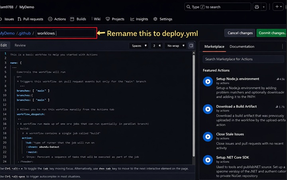Open the Copilot dropdown arrow
This screenshot has height=180, width=287.
click(x=264, y=7)
